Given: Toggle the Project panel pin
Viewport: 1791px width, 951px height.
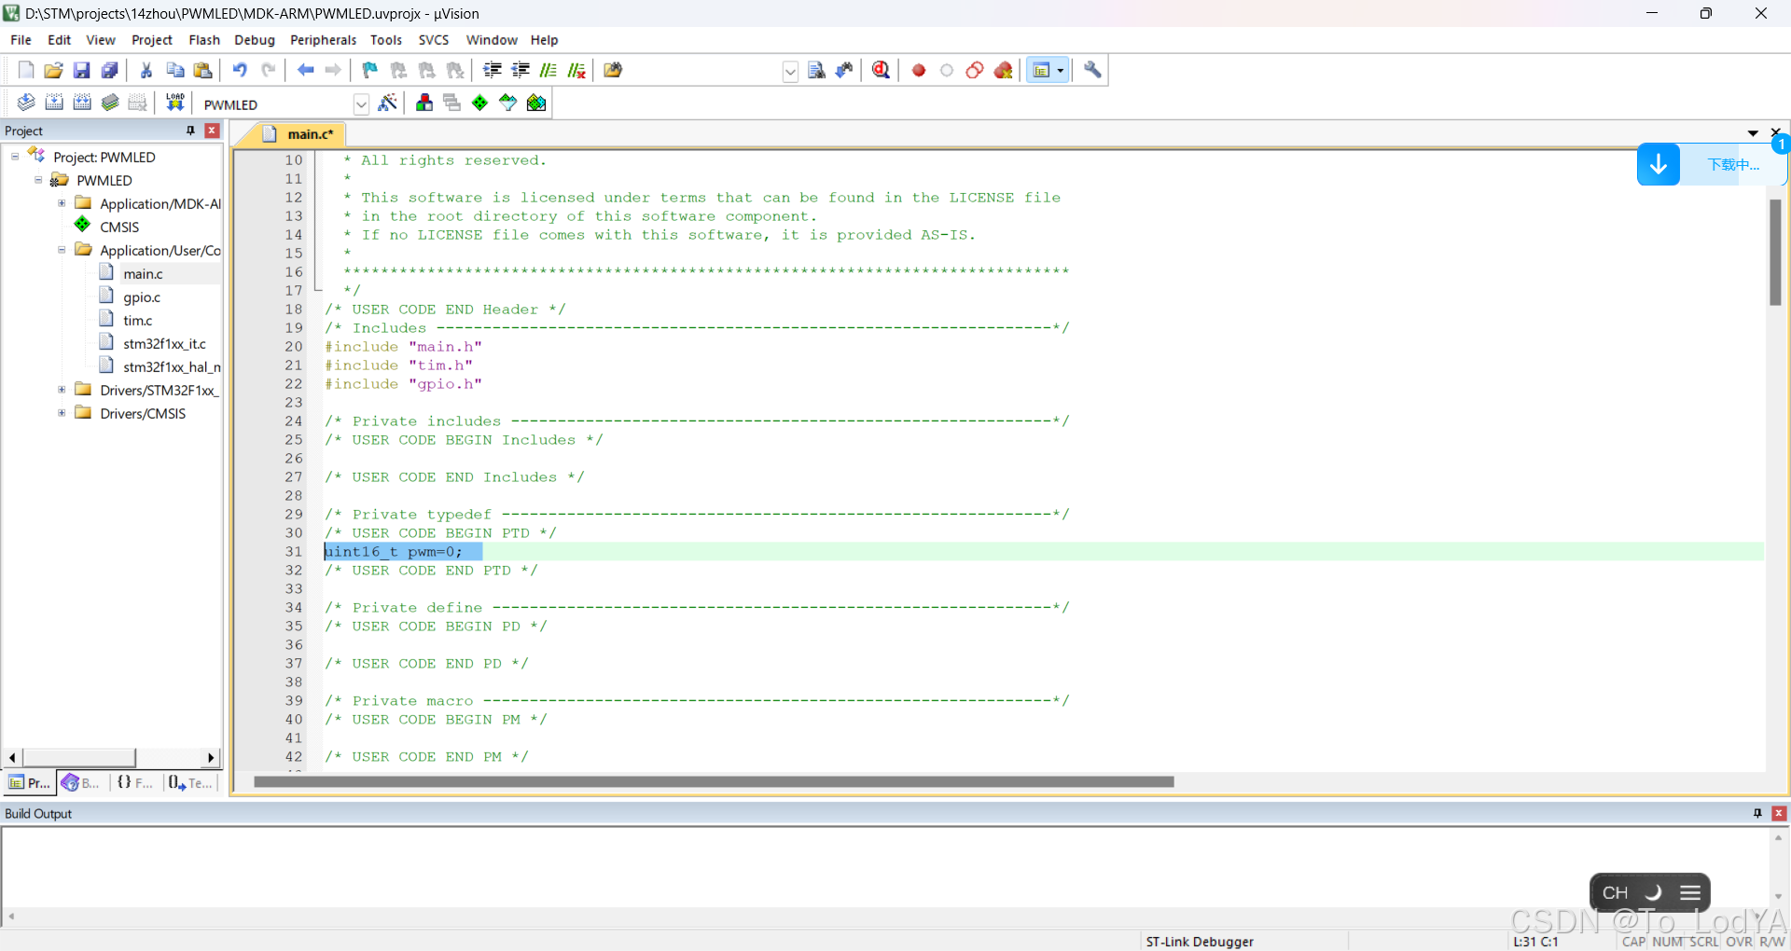Looking at the screenshot, I should click(190, 131).
